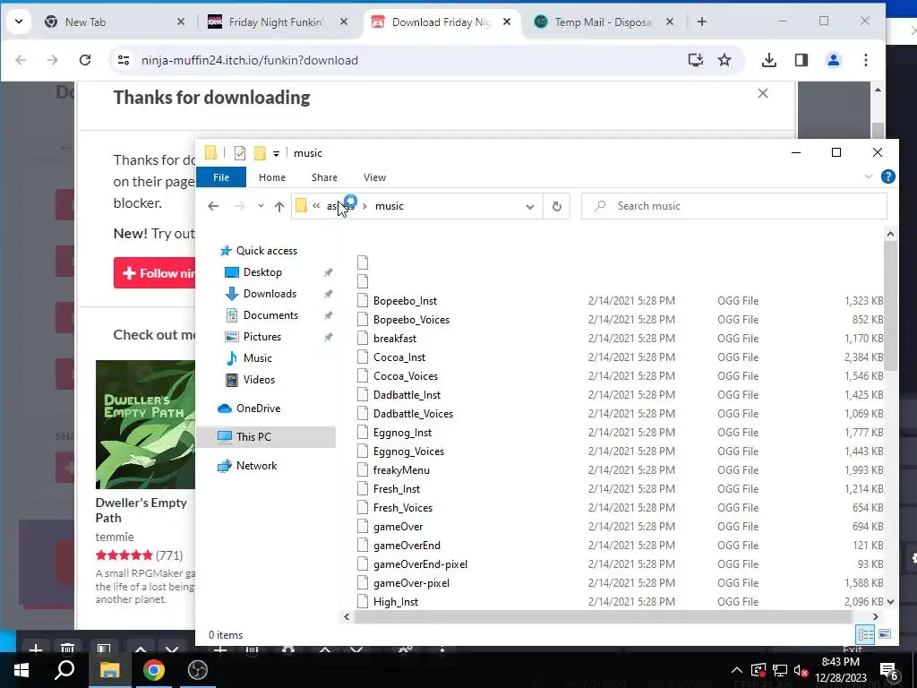This screenshot has width=917, height=688.
Task: Click properties icon in Quick Access Toolbar
Action: point(240,153)
